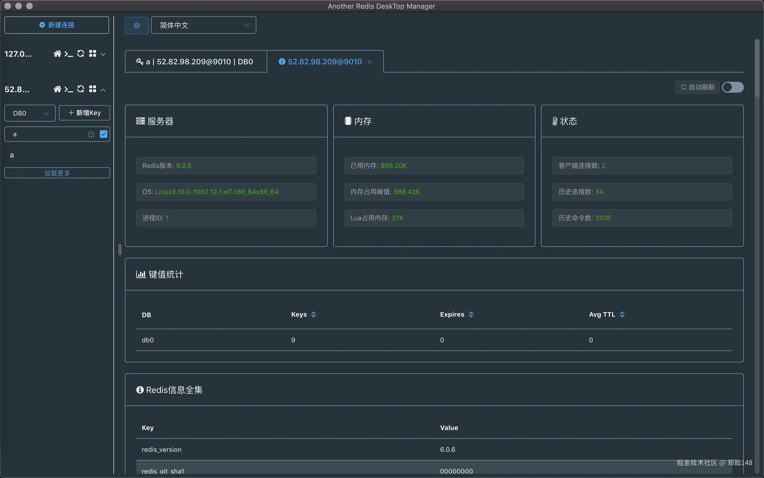This screenshot has width=764, height=478.
Task: Click home icon for 127.0... connection
Action: 57,54
